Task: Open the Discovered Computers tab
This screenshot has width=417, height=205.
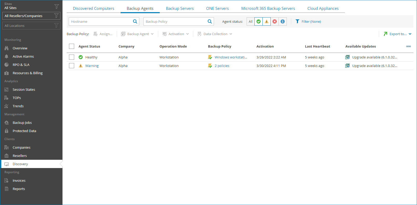Action: click(x=93, y=9)
